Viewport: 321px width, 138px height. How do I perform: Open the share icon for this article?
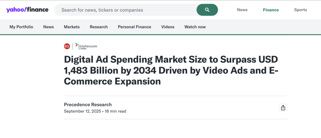tap(283, 108)
